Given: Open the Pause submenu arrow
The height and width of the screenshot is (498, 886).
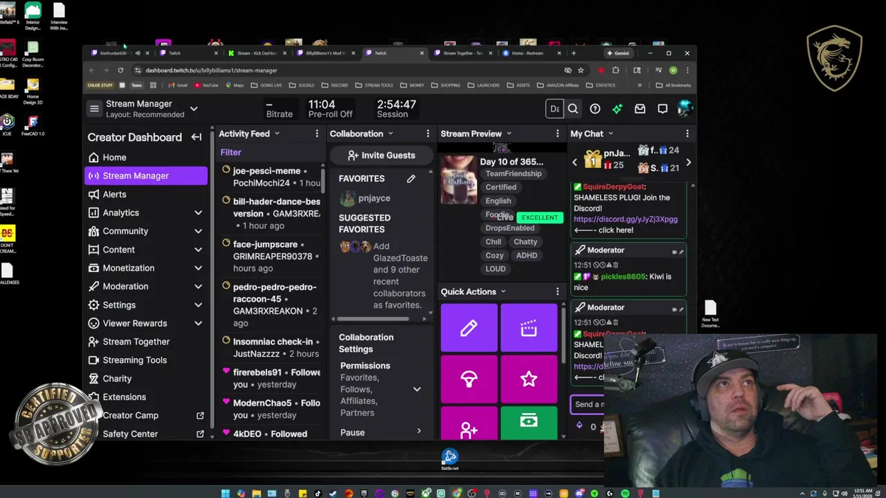Looking at the screenshot, I should pos(419,432).
